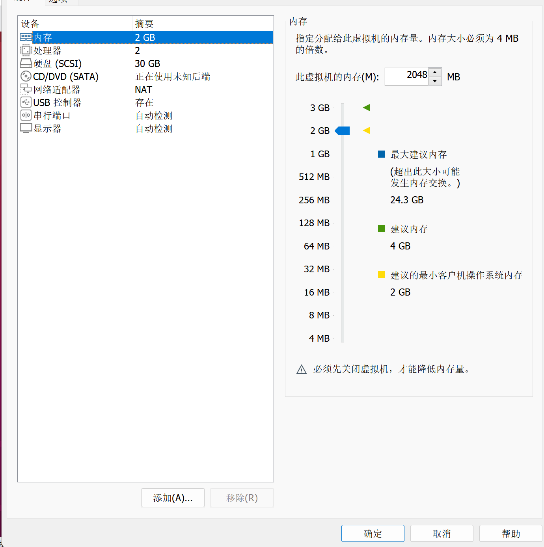
Task: Click the 移除(R) button
Action: click(242, 498)
